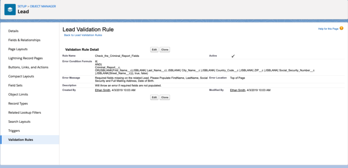The image size is (348, 168).
Task: Click the bottom Edit button
Action: pos(154,98)
